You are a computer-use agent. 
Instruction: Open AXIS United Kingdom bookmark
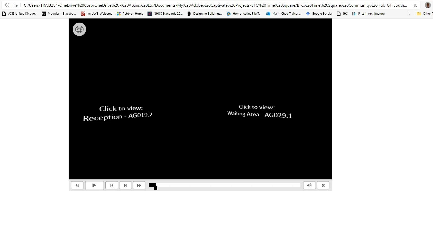[20, 14]
